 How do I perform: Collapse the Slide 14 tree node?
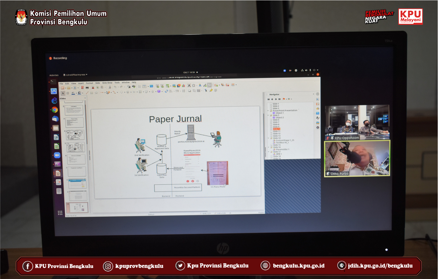point(269,138)
